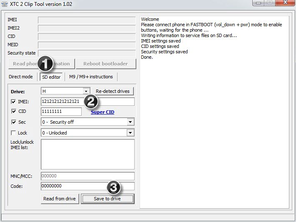Screen dimensions: 296x222
Task: Click the MEID readout field
Action: [x=87, y=45]
